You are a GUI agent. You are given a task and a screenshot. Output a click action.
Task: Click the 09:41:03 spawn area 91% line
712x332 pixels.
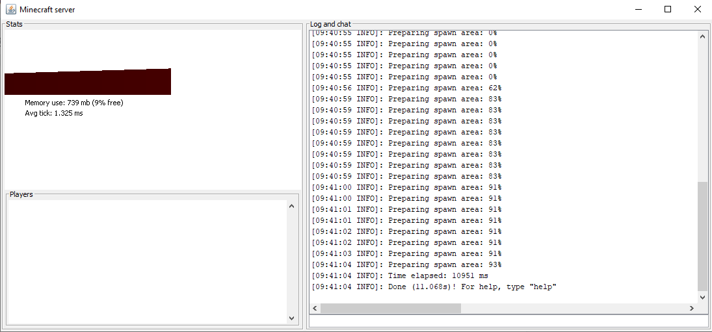click(406, 253)
